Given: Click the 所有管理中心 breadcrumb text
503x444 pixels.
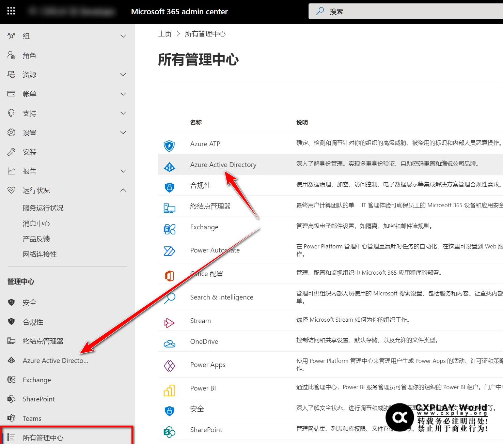Looking at the screenshot, I should coord(205,34).
